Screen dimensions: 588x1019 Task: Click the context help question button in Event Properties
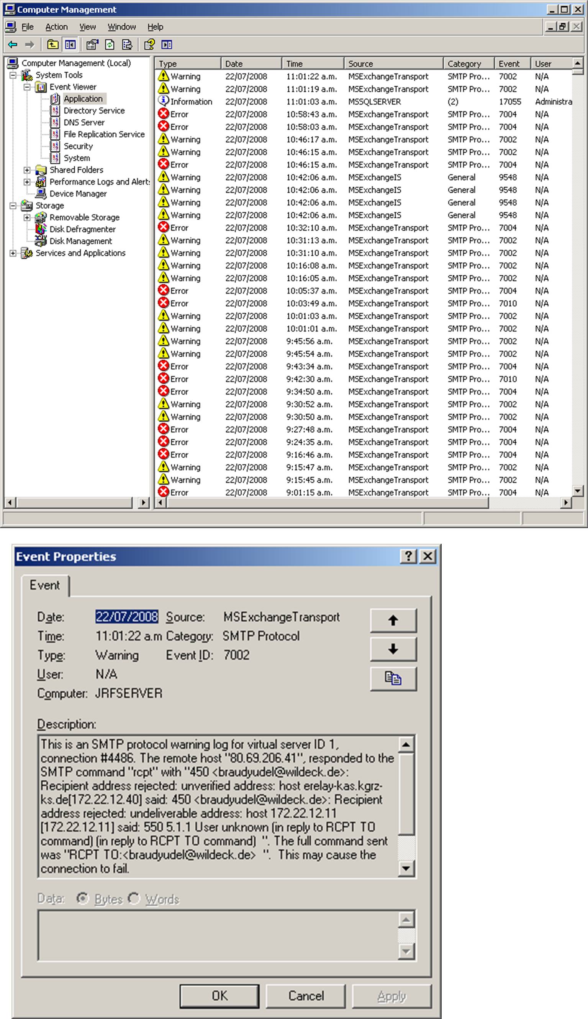click(408, 556)
